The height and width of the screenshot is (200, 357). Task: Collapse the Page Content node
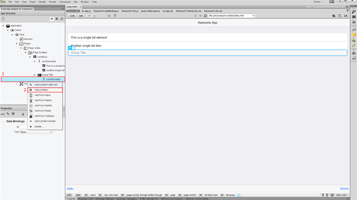[x=25, y=53]
